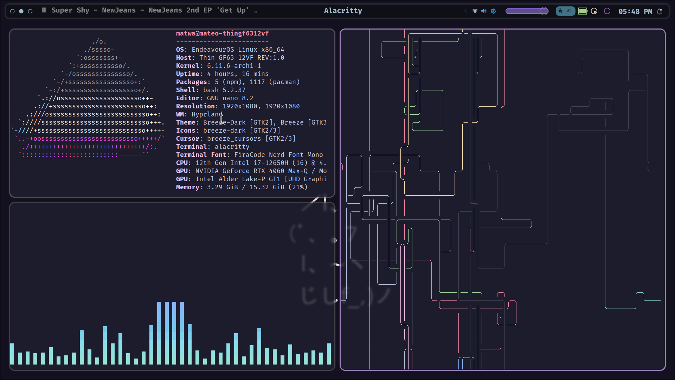The width and height of the screenshot is (675, 380).
Task: Select the active second workspace dot
Action: (x=21, y=11)
